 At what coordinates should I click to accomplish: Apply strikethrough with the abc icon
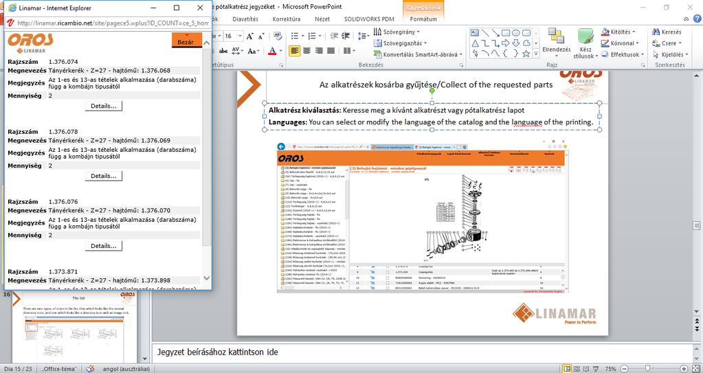[x=223, y=51]
